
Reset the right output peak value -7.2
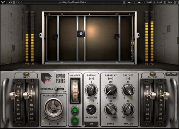(152, 64)
